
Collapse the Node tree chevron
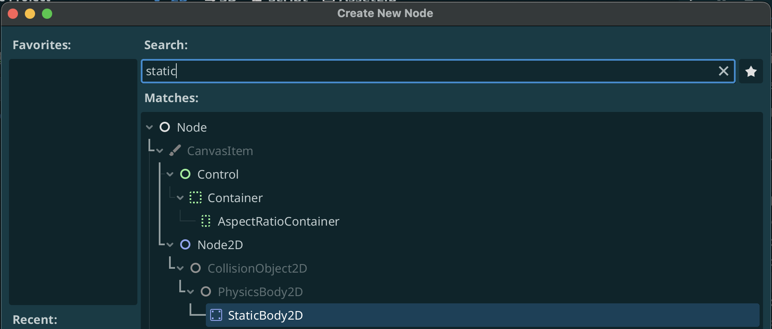coord(149,127)
